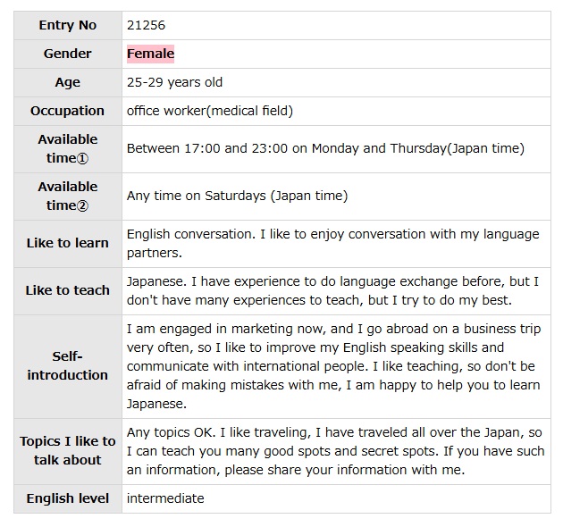Click the Gender label cell
Viewport: 563px width, 527px height.
pyautogui.click(x=68, y=54)
